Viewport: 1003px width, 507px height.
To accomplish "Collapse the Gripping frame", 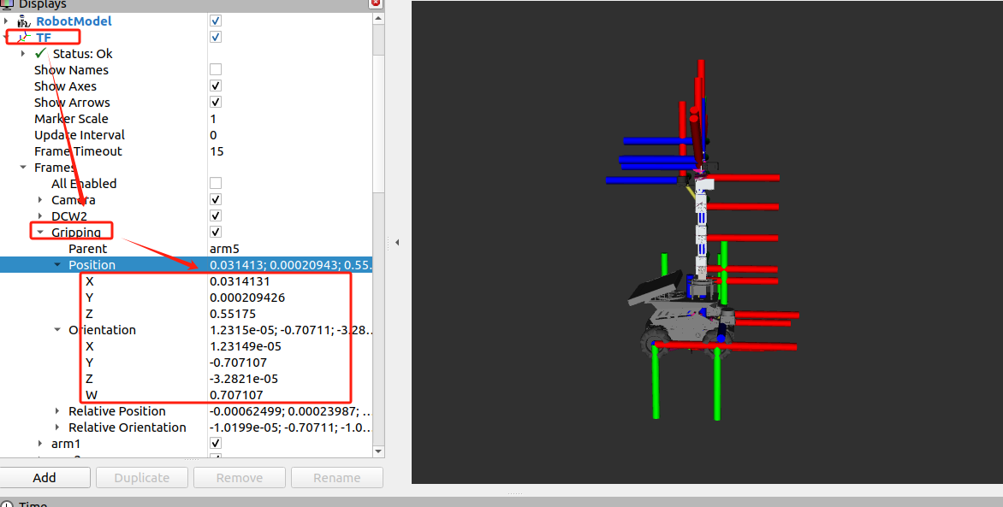I will [x=40, y=233].
